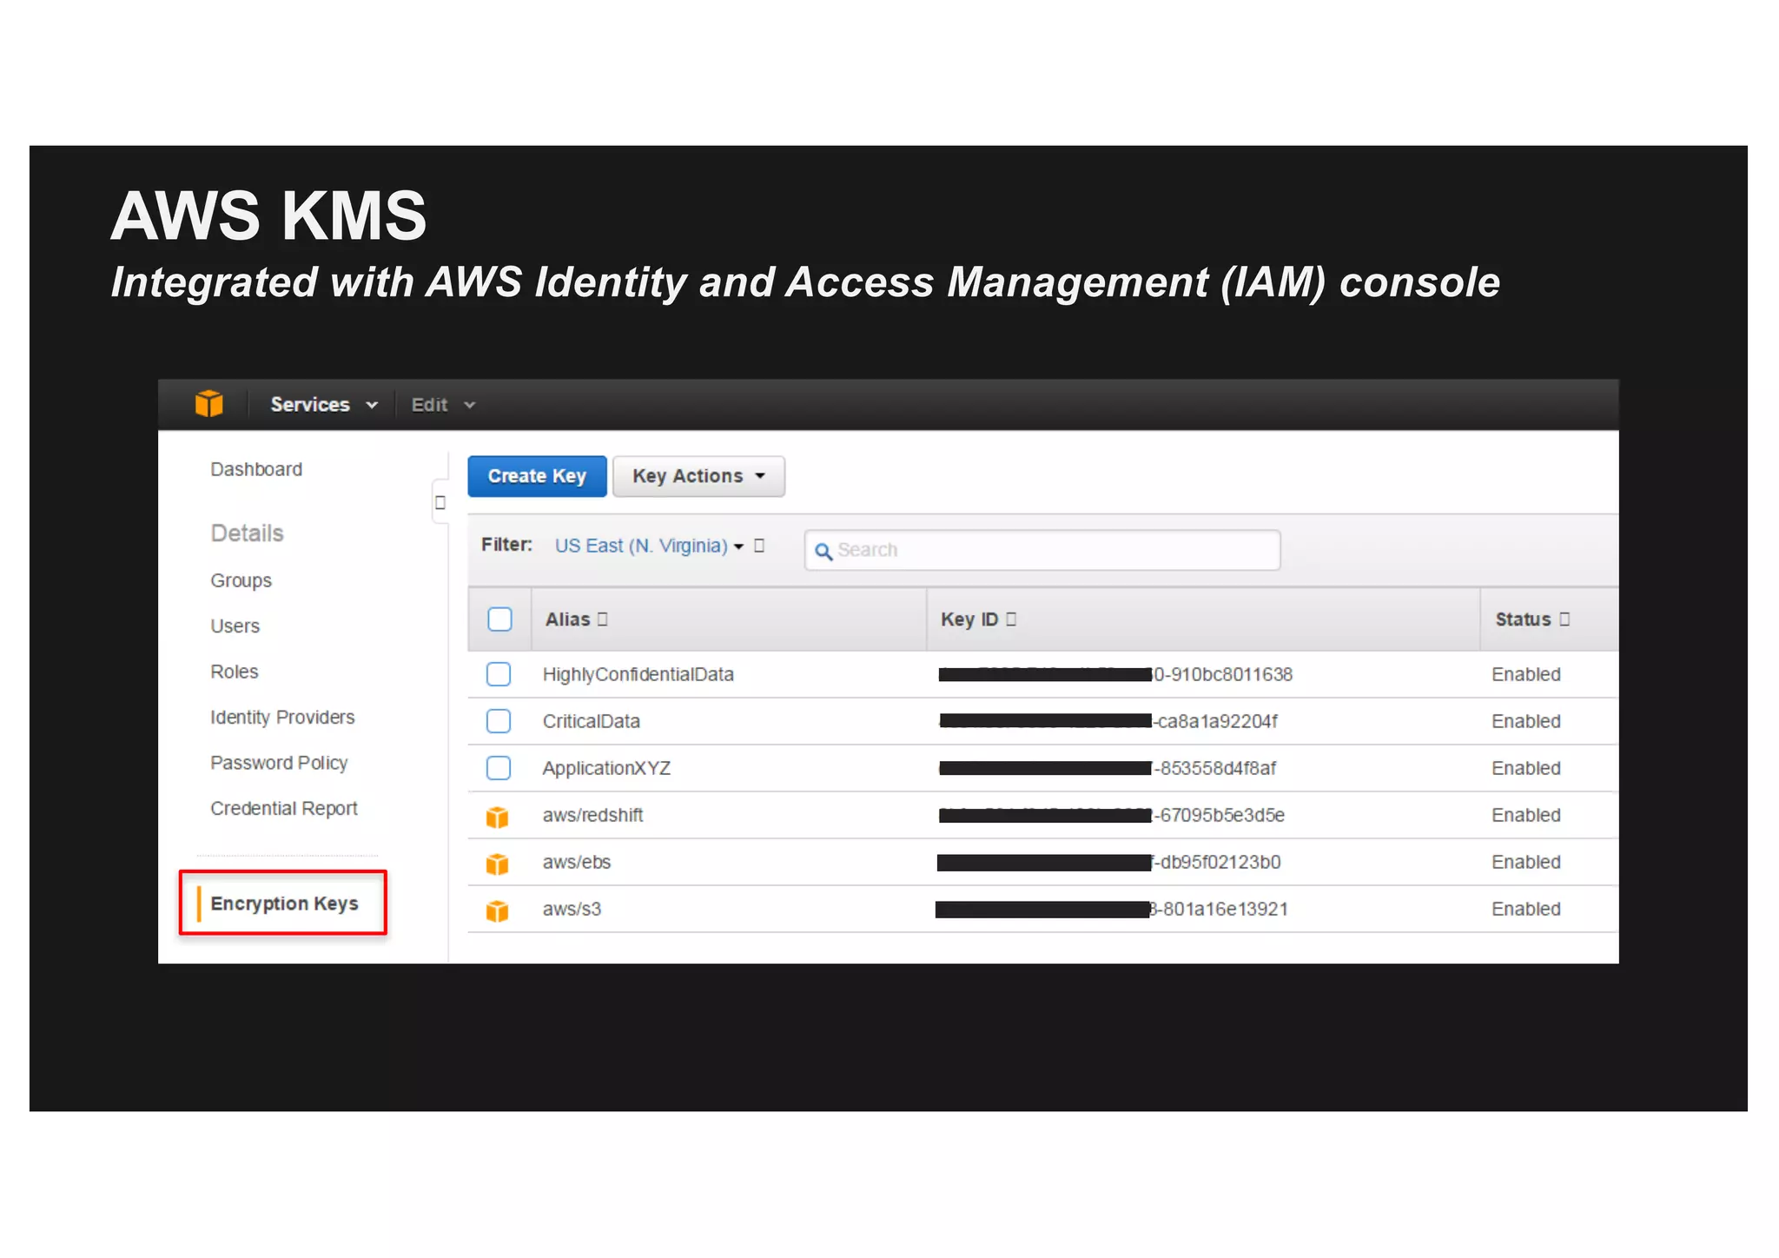Viewport: 1779px width, 1258px height.
Task: Click key ID ending 67095b5e3d5e
Action: 1112,815
